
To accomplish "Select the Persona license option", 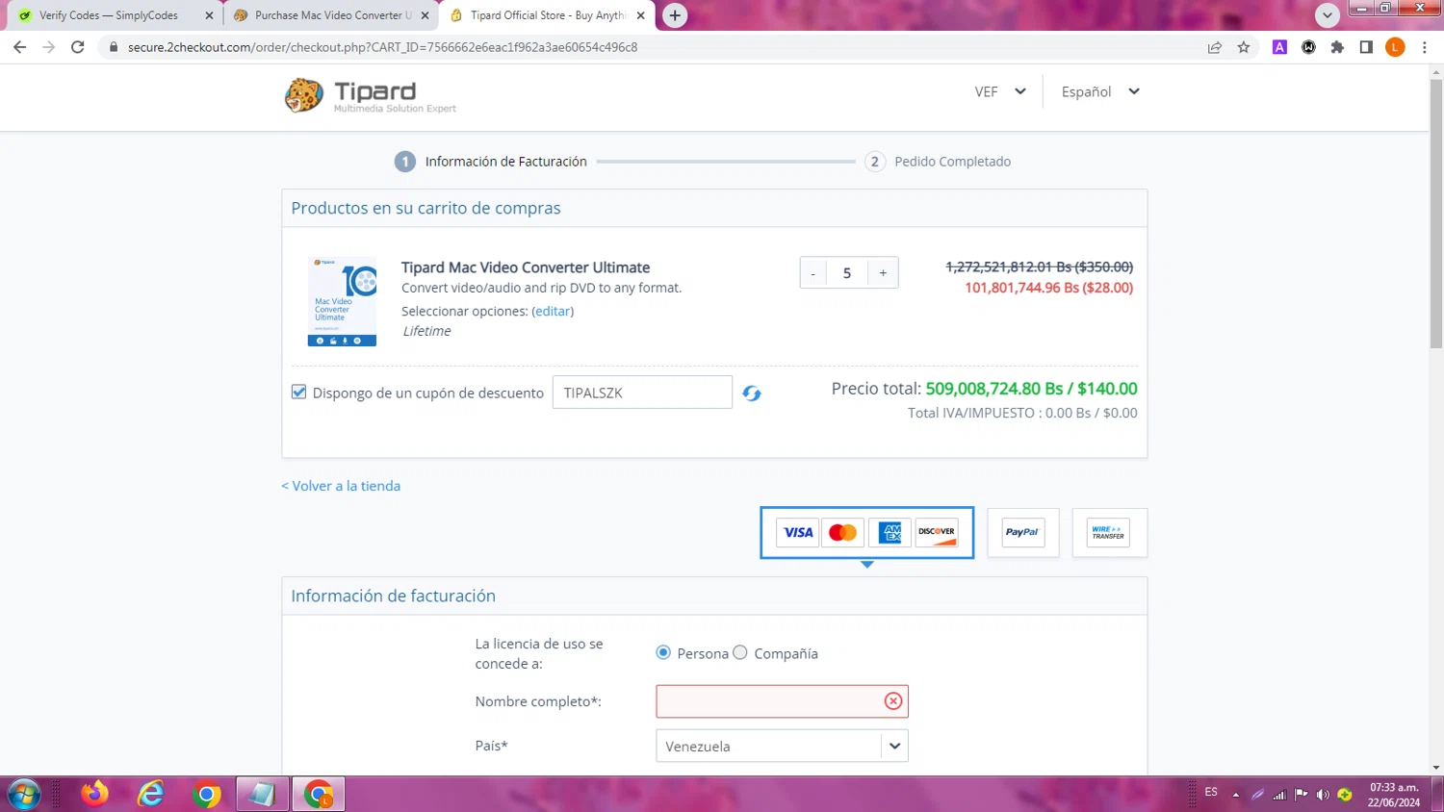I will (663, 652).
